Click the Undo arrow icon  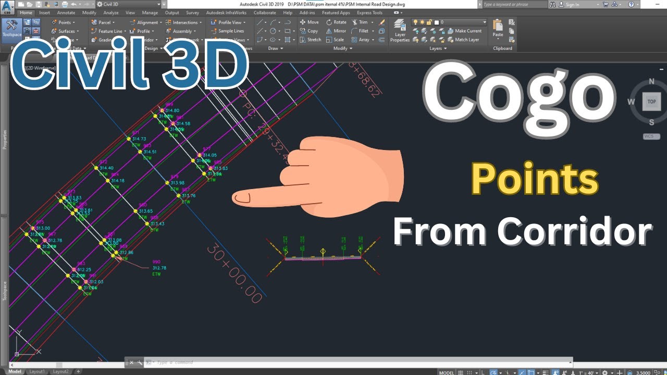click(x=73, y=4)
